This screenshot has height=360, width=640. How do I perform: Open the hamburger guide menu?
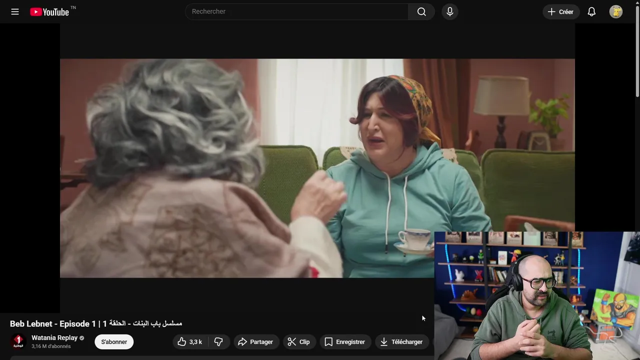coord(15,11)
